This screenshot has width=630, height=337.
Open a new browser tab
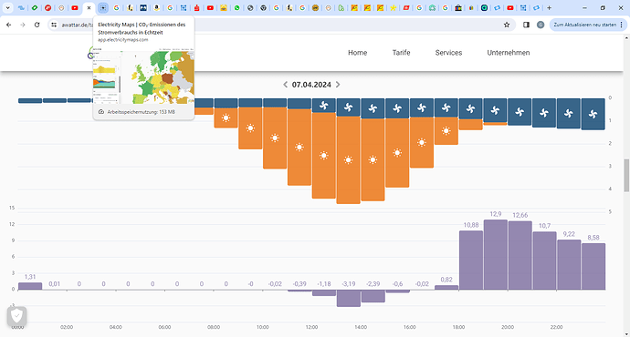coord(550,7)
